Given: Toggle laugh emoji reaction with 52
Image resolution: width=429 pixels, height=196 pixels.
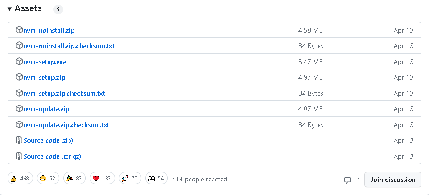Looking at the screenshot, I should (x=48, y=179).
